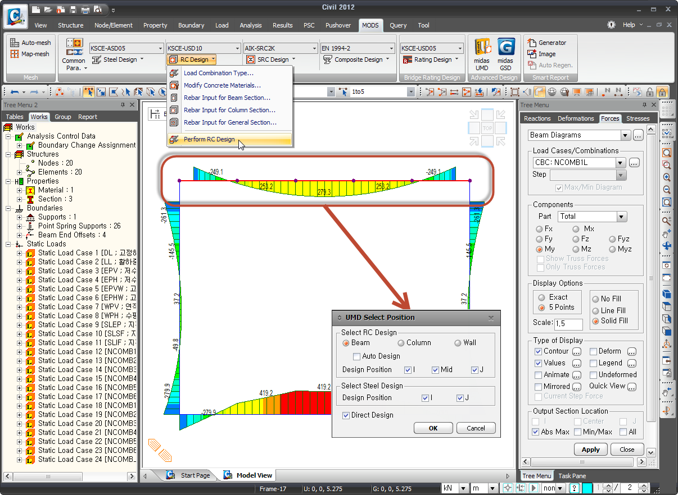Image resolution: width=678 pixels, height=495 pixels.
Task: Click Cancel in UMD Select Position dialog
Action: [x=476, y=428]
